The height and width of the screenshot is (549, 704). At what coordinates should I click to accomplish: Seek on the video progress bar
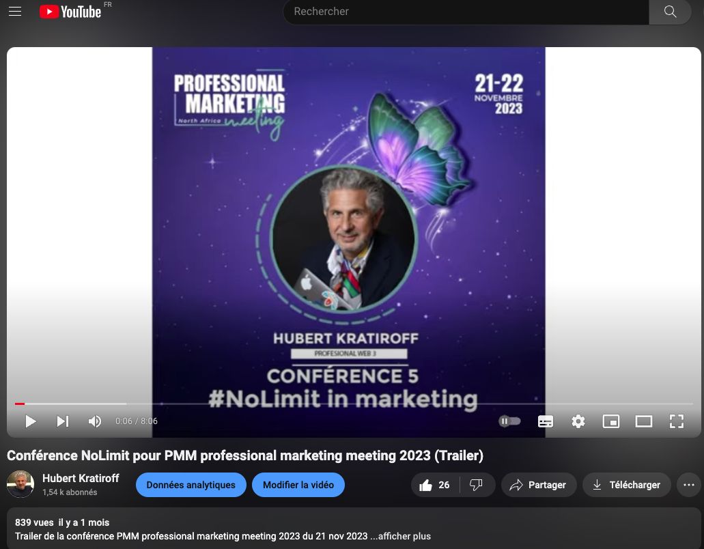click(354, 404)
